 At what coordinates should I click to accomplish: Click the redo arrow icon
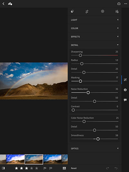tap(107, 168)
